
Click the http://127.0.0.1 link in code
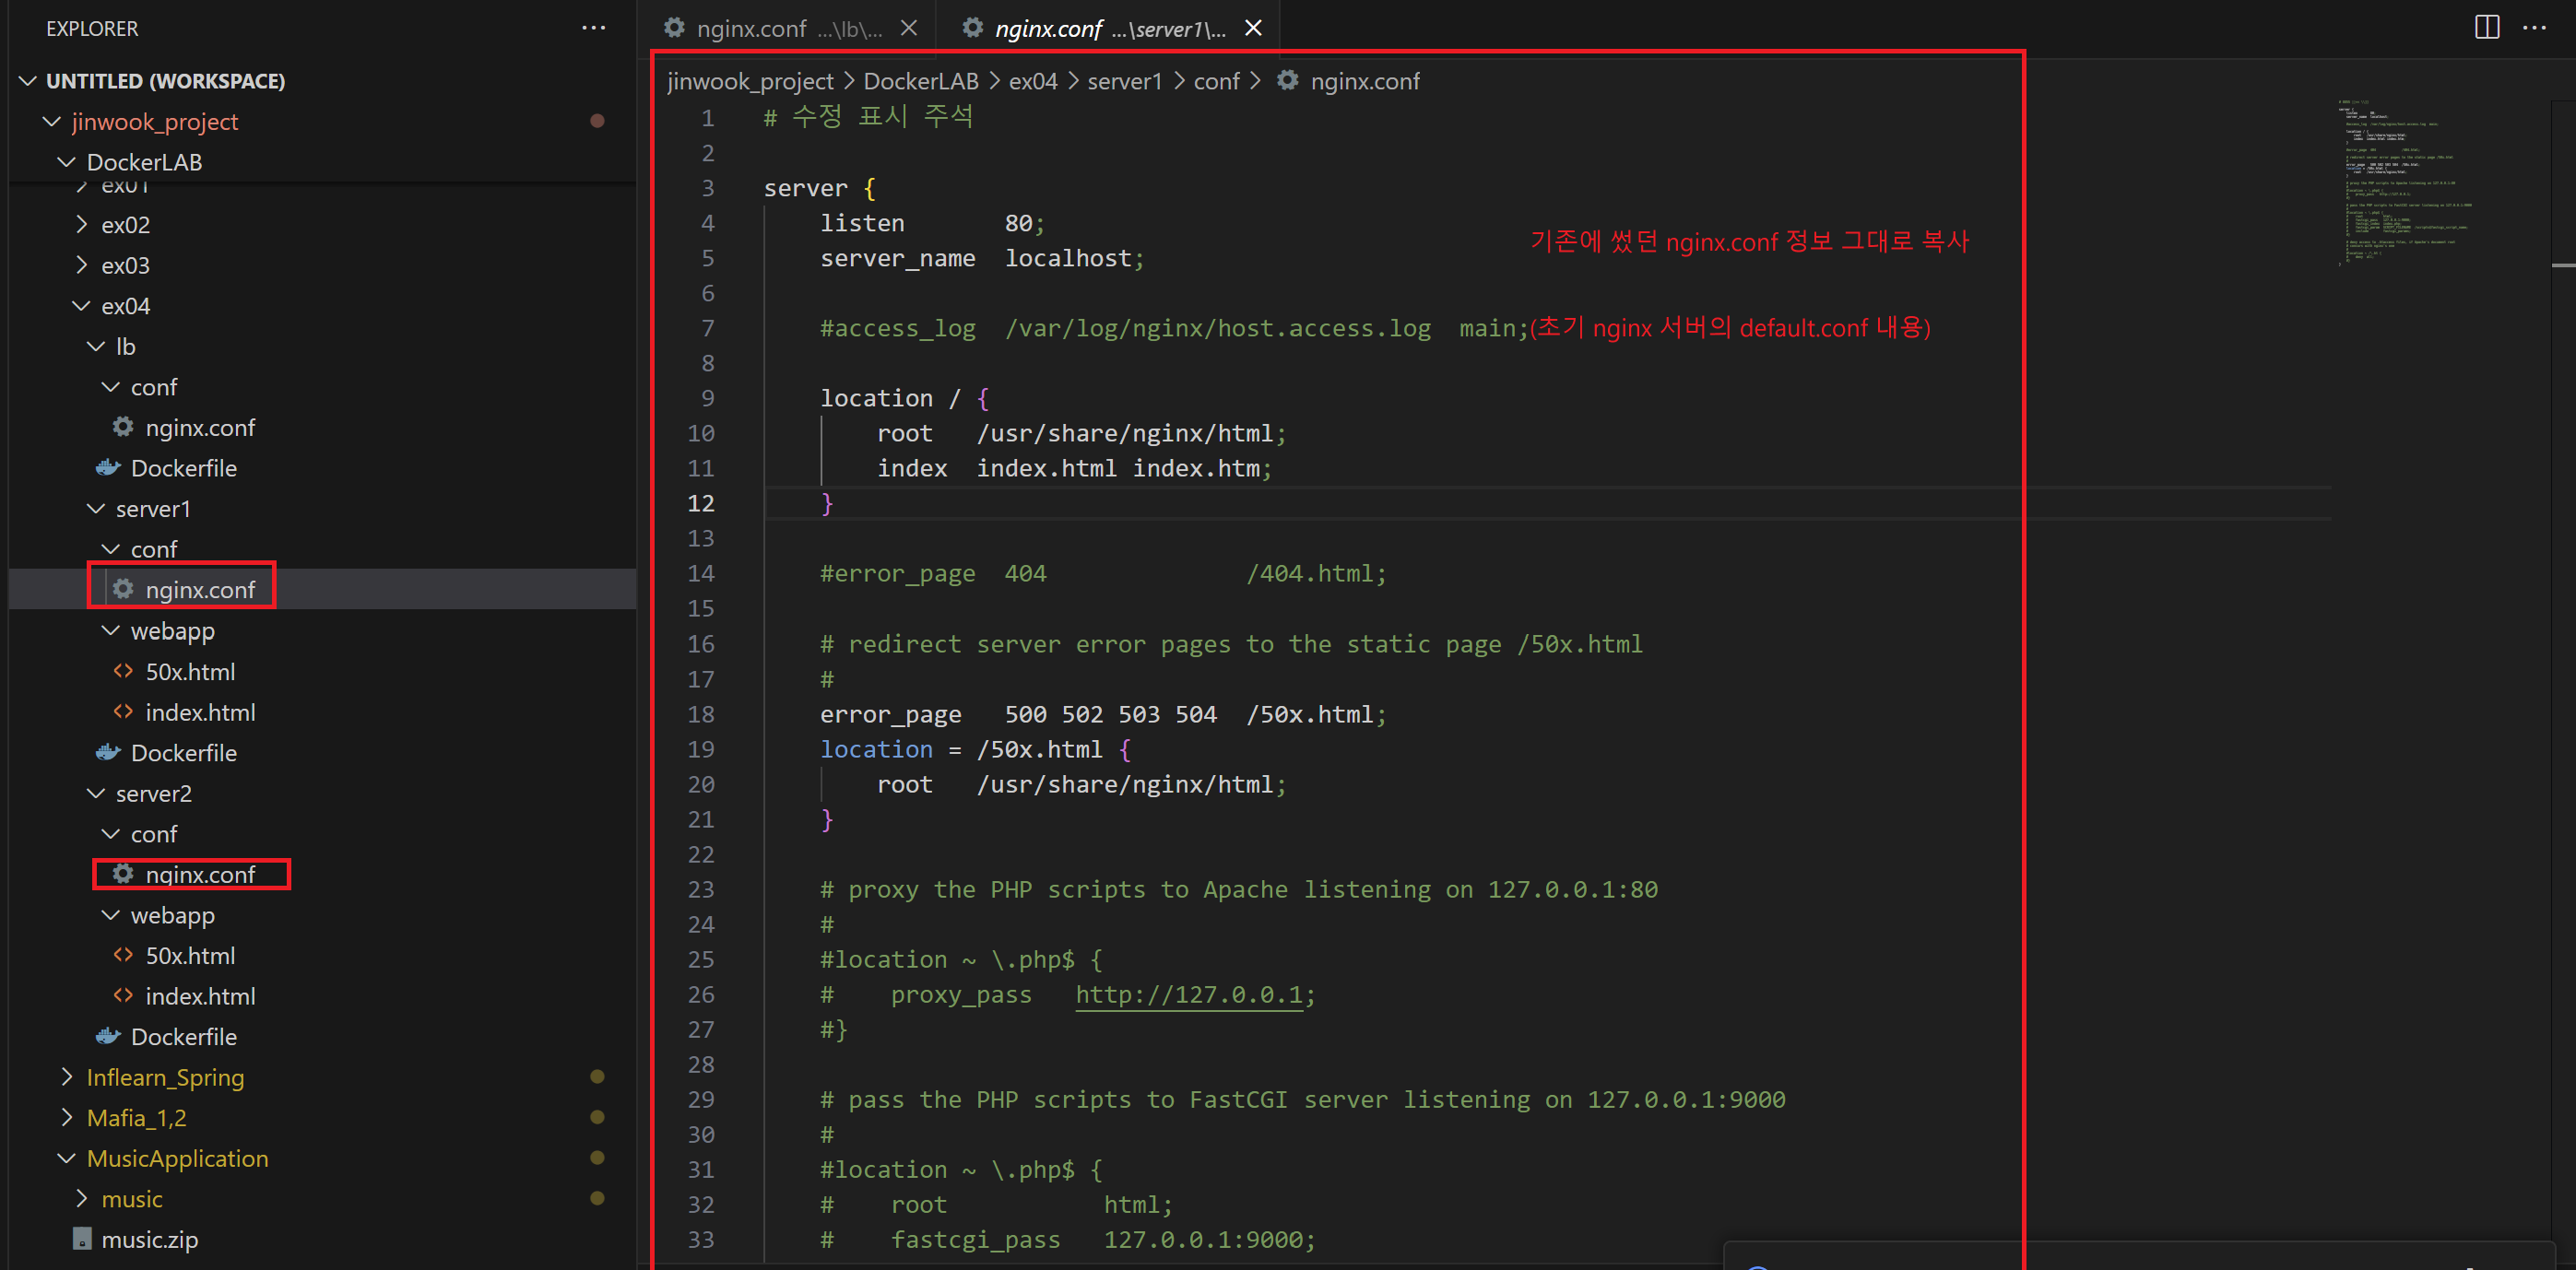pos(1188,995)
